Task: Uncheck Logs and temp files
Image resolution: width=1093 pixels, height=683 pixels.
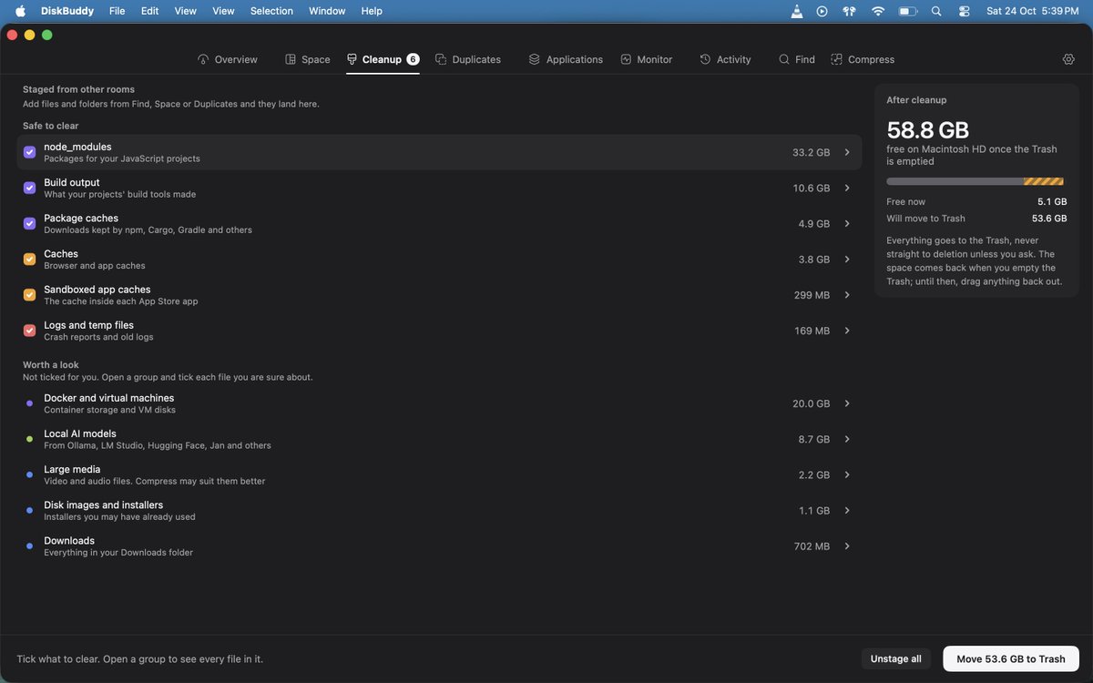Action: pos(29,331)
